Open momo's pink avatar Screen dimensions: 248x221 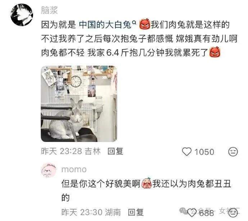[49, 170]
